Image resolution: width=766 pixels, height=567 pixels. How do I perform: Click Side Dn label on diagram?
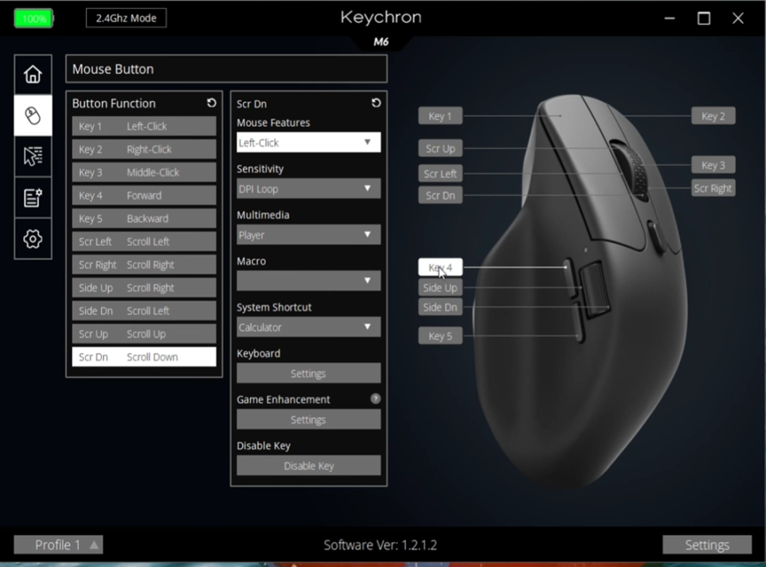(440, 307)
